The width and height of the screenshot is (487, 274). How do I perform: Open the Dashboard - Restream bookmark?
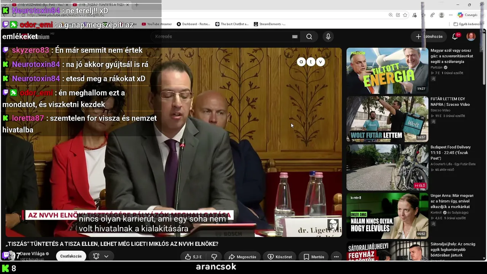(193, 24)
